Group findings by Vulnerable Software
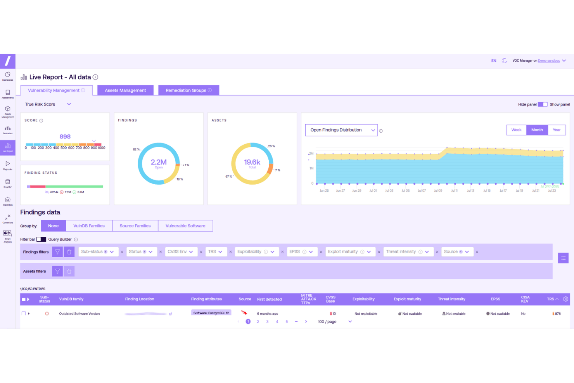 coord(185,226)
